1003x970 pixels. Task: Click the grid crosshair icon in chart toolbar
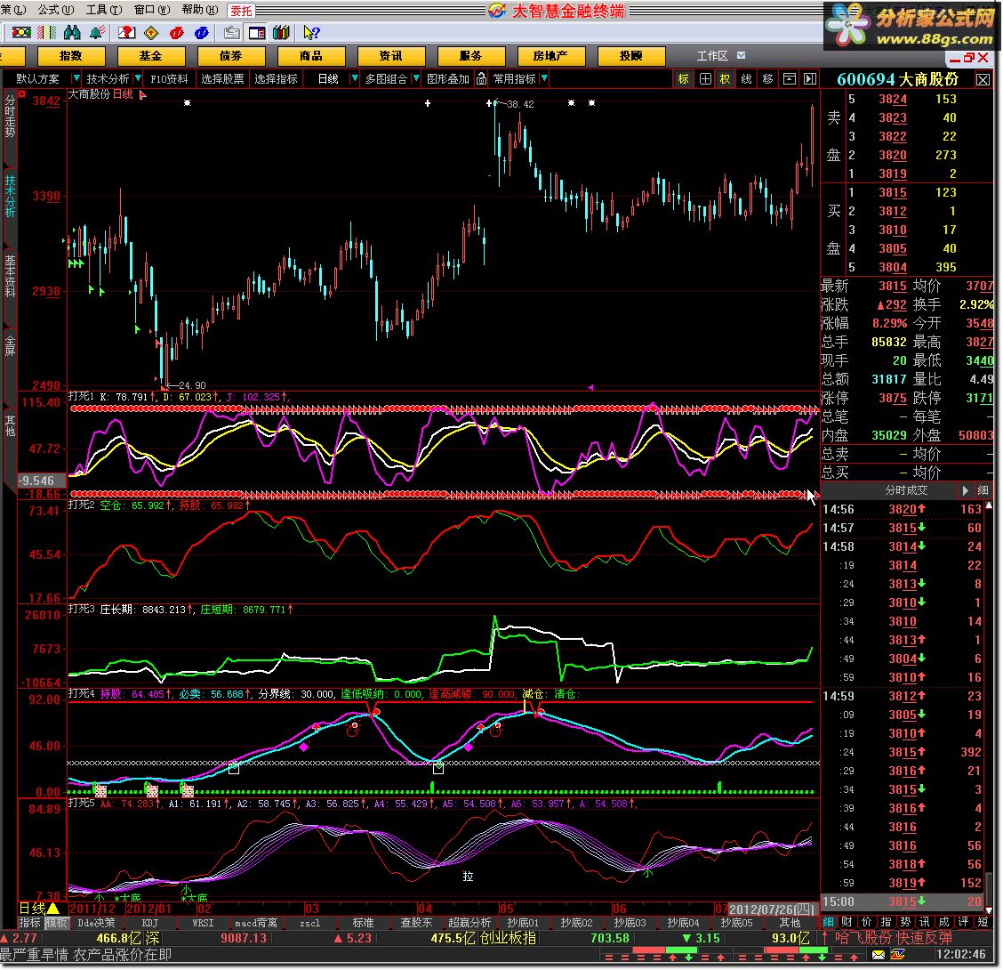point(705,78)
